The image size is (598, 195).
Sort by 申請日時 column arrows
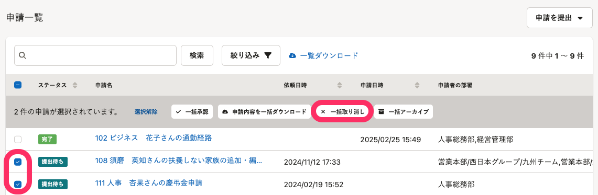tap(417, 86)
